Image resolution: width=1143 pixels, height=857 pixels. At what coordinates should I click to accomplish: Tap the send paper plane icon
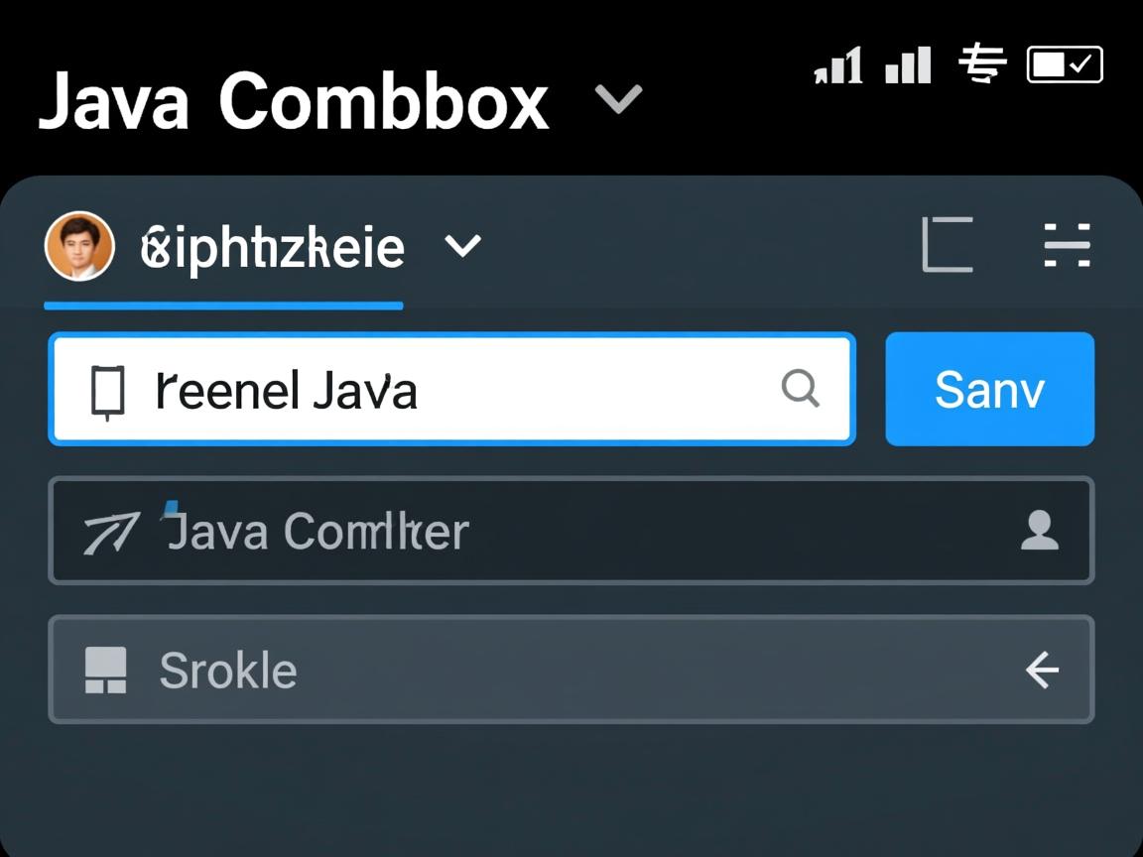pyautogui.click(x=109, y=533)
